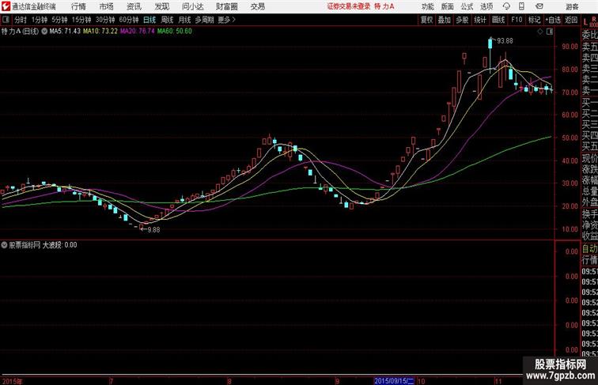Image resolution: width=598 pixels, height=385 pixels.
Task: Open settings circle next to 股票指标网 indicator
Action: point(4,245)
